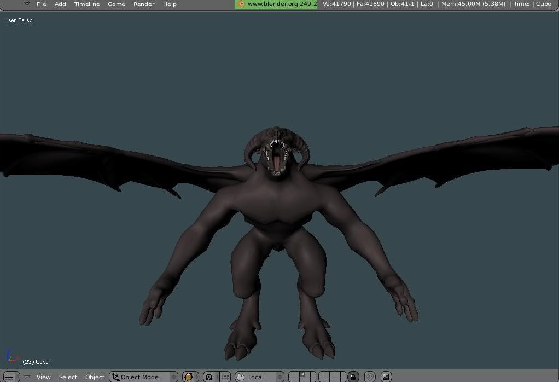Click the rotation/scaling pivot icon

208,377
